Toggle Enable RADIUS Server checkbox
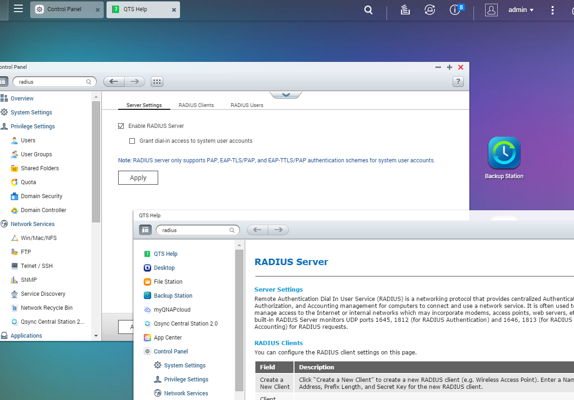 (121, 126)
